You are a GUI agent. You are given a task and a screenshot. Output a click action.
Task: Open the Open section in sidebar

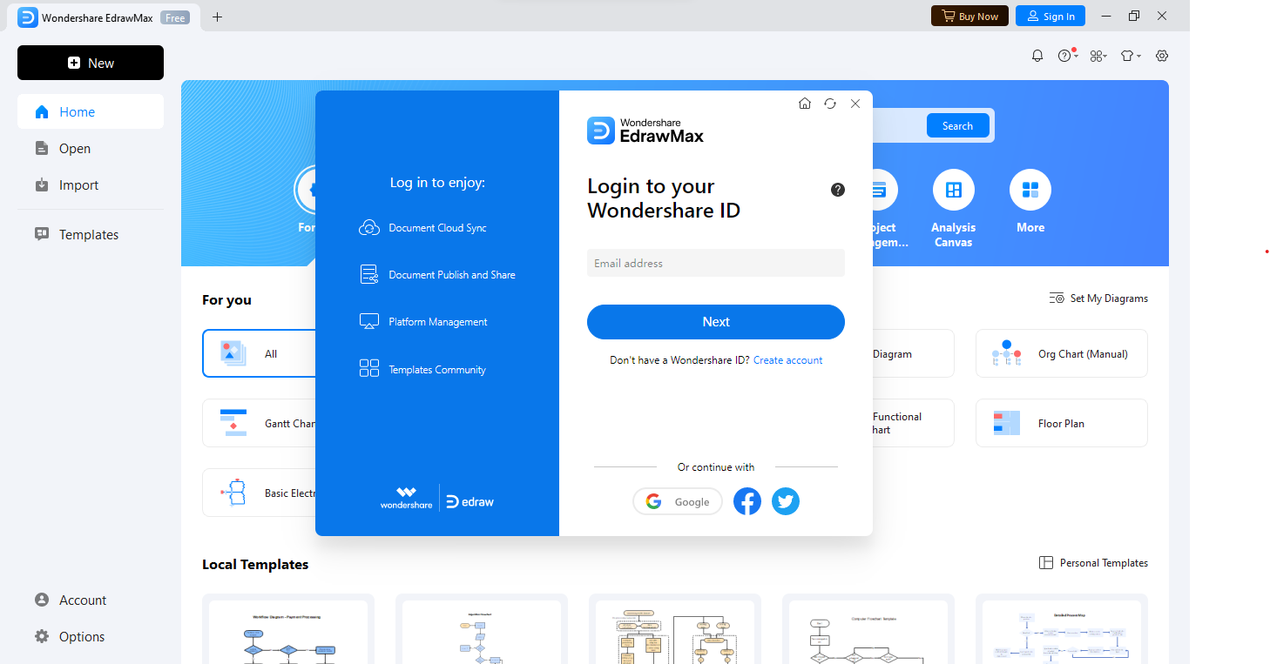91,148
